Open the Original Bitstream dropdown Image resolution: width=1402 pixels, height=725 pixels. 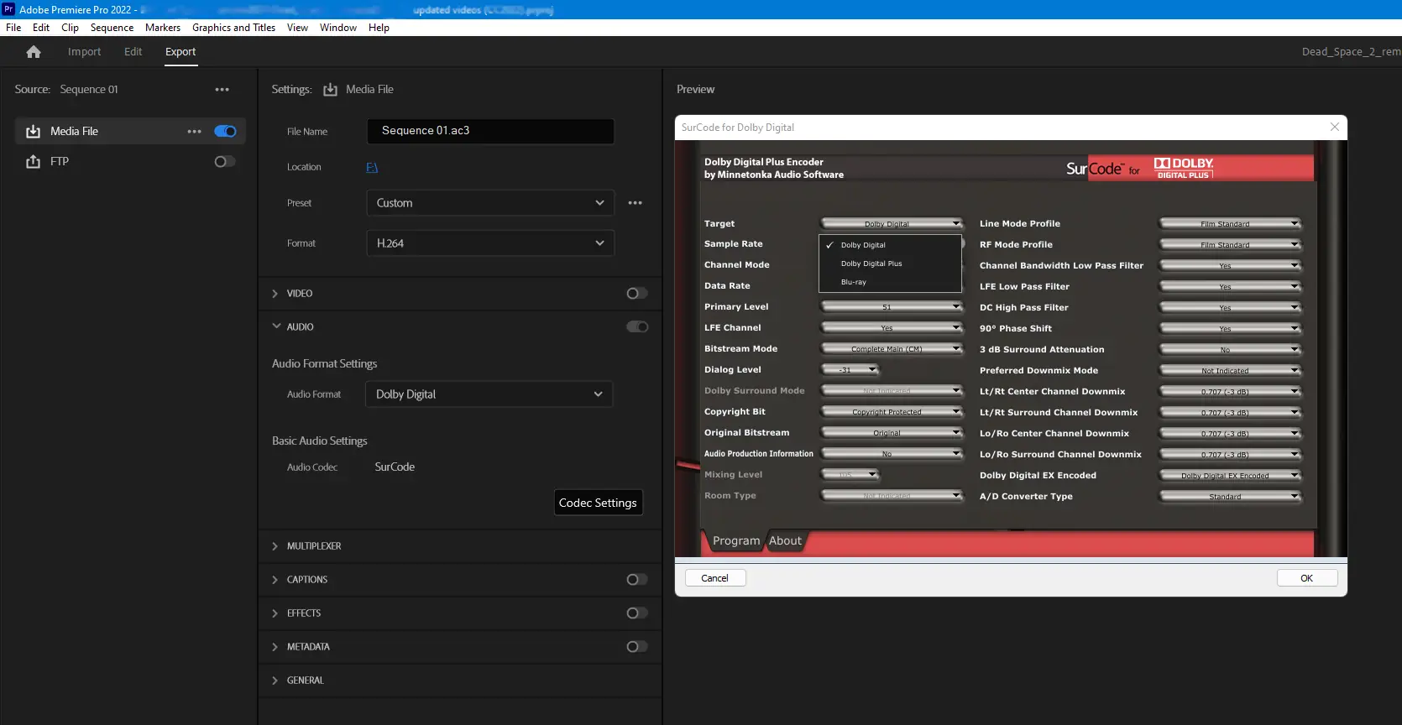pos(892,433)
